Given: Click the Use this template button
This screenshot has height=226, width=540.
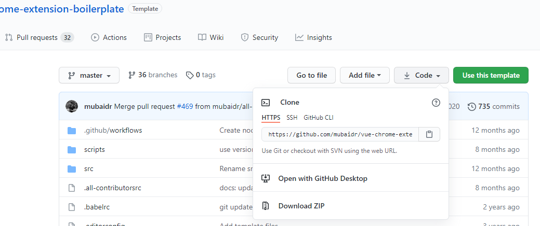Looking at the screenshot, I should point(491,75).
